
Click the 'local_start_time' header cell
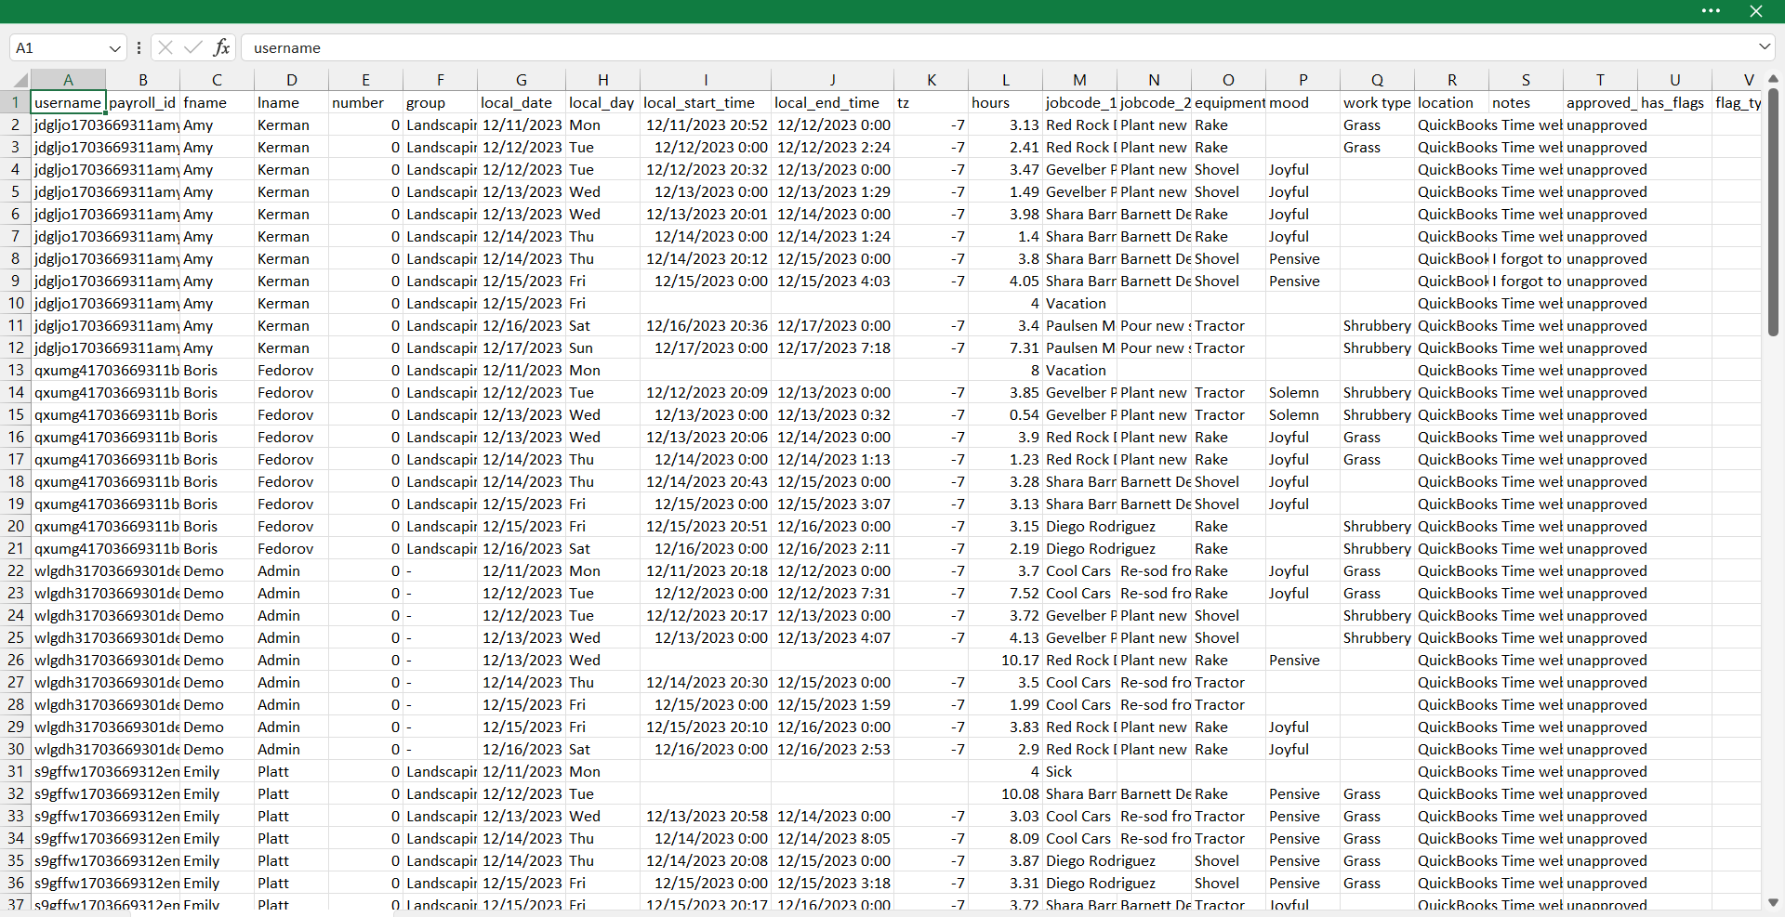(x=706, y=102)
